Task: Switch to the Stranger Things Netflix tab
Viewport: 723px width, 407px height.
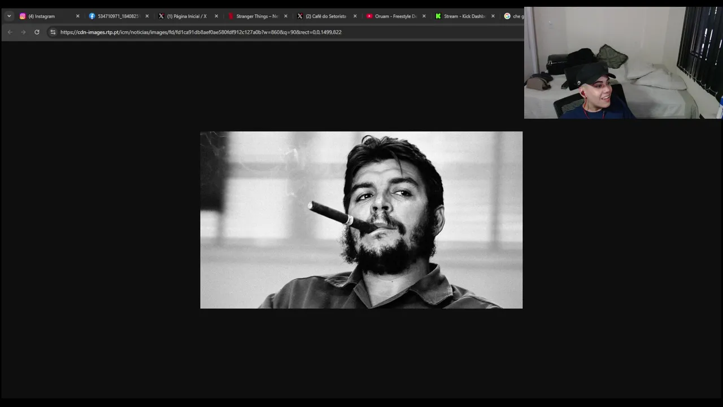Action: pyautogui.click(x=257, y=16)
